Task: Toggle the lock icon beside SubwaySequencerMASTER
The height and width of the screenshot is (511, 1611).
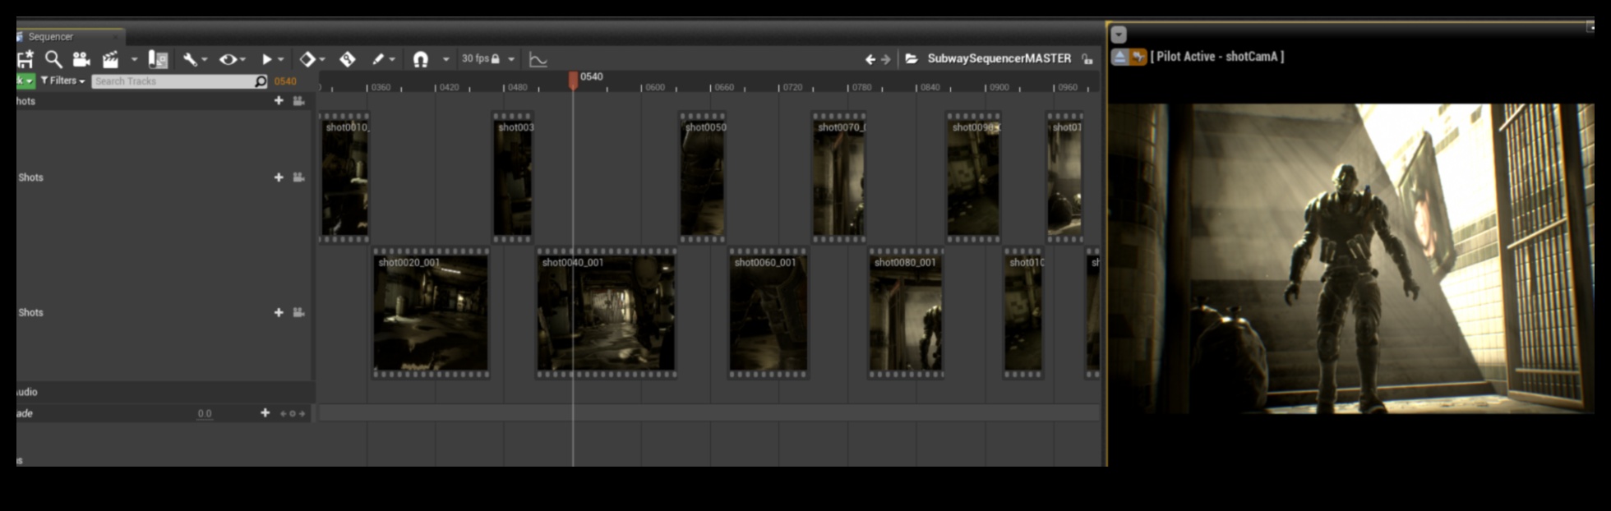Action: click(x=1087, y=59)
